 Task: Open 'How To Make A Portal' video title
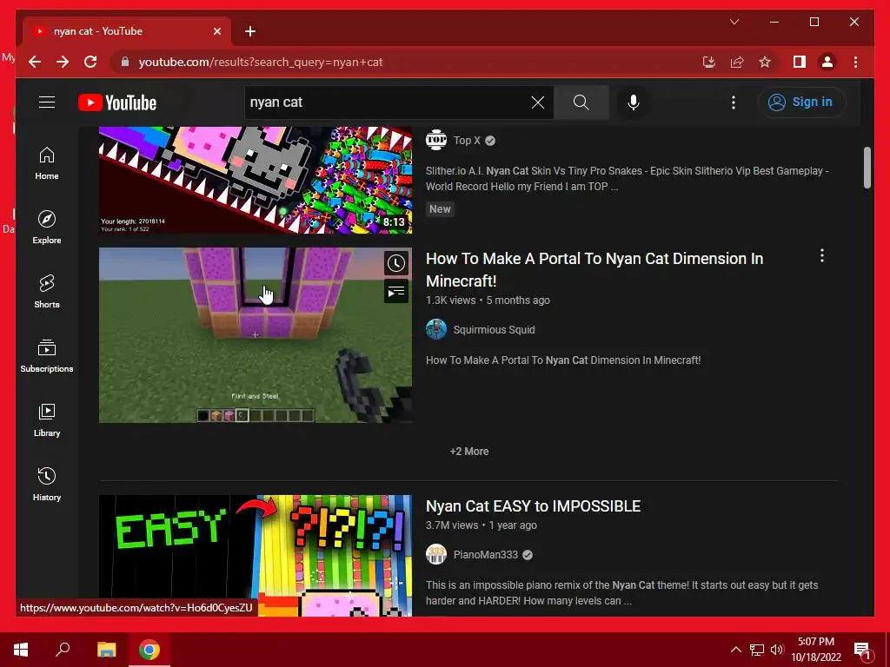coord(594,269)
